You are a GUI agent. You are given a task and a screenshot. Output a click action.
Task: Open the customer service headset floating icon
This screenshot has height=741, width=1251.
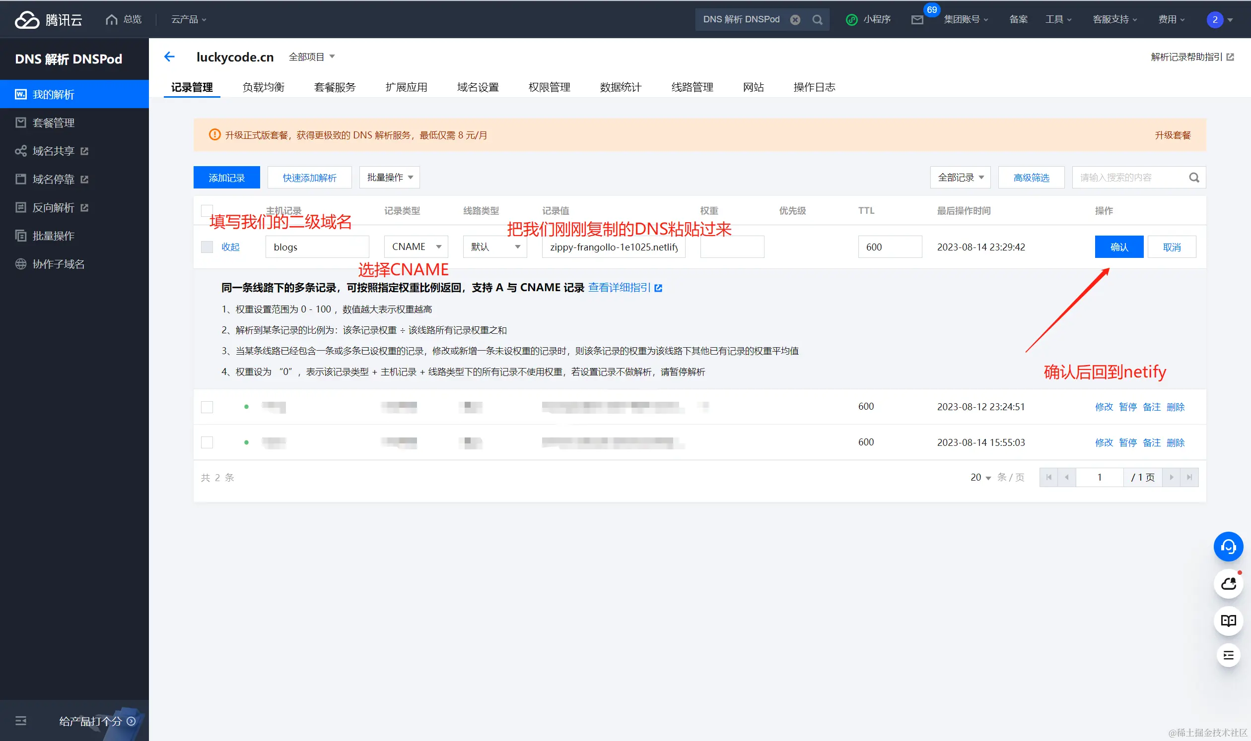[x=1228, y=547]
